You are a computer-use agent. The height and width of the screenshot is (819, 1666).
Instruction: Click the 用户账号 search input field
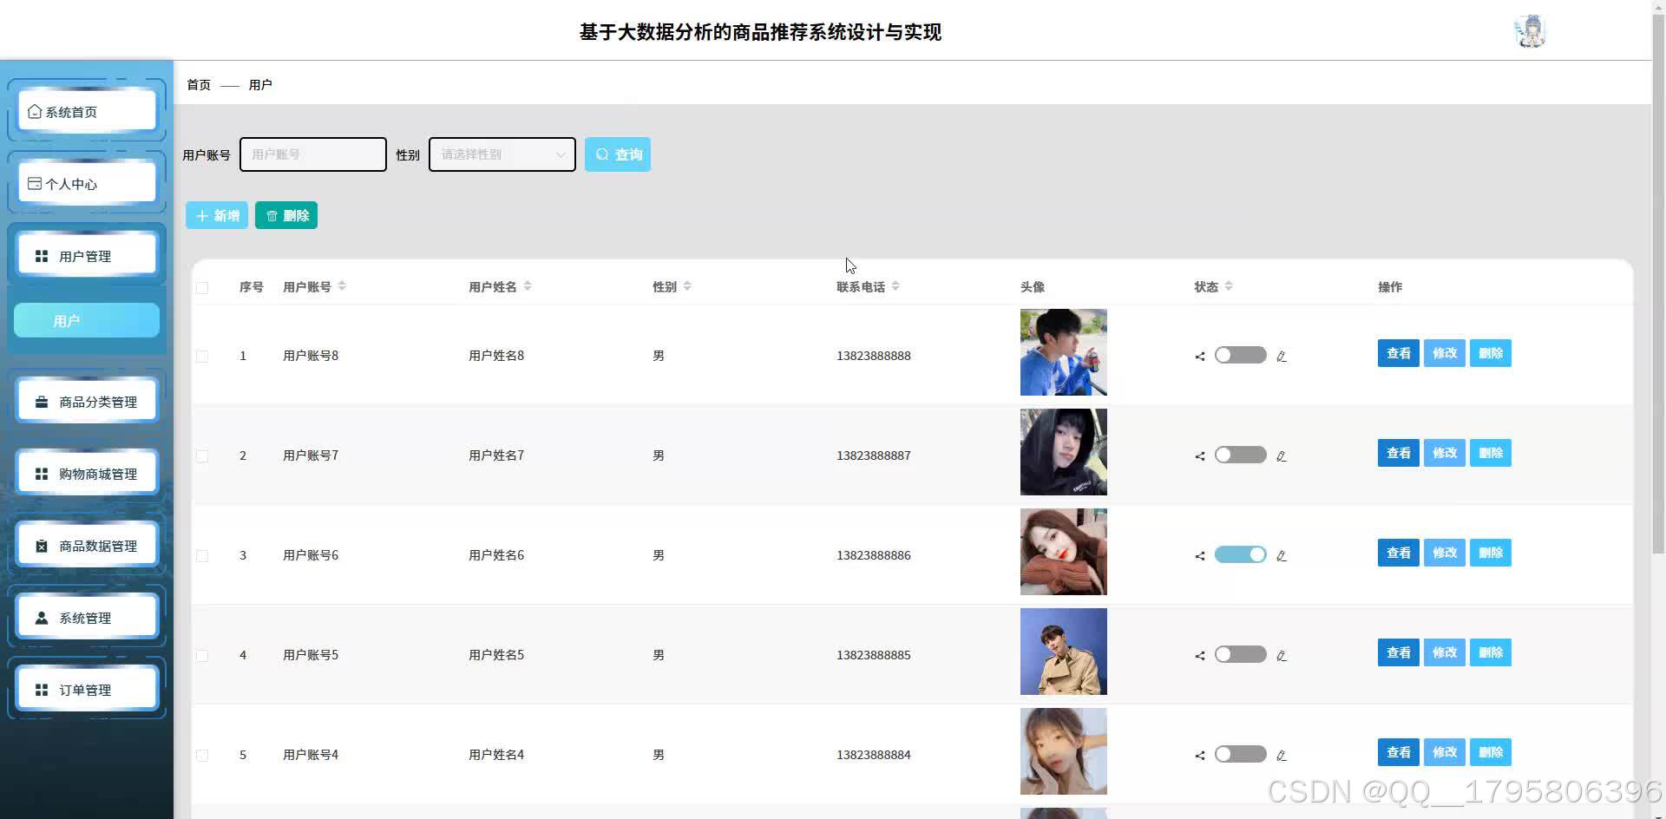coord(313,154)
